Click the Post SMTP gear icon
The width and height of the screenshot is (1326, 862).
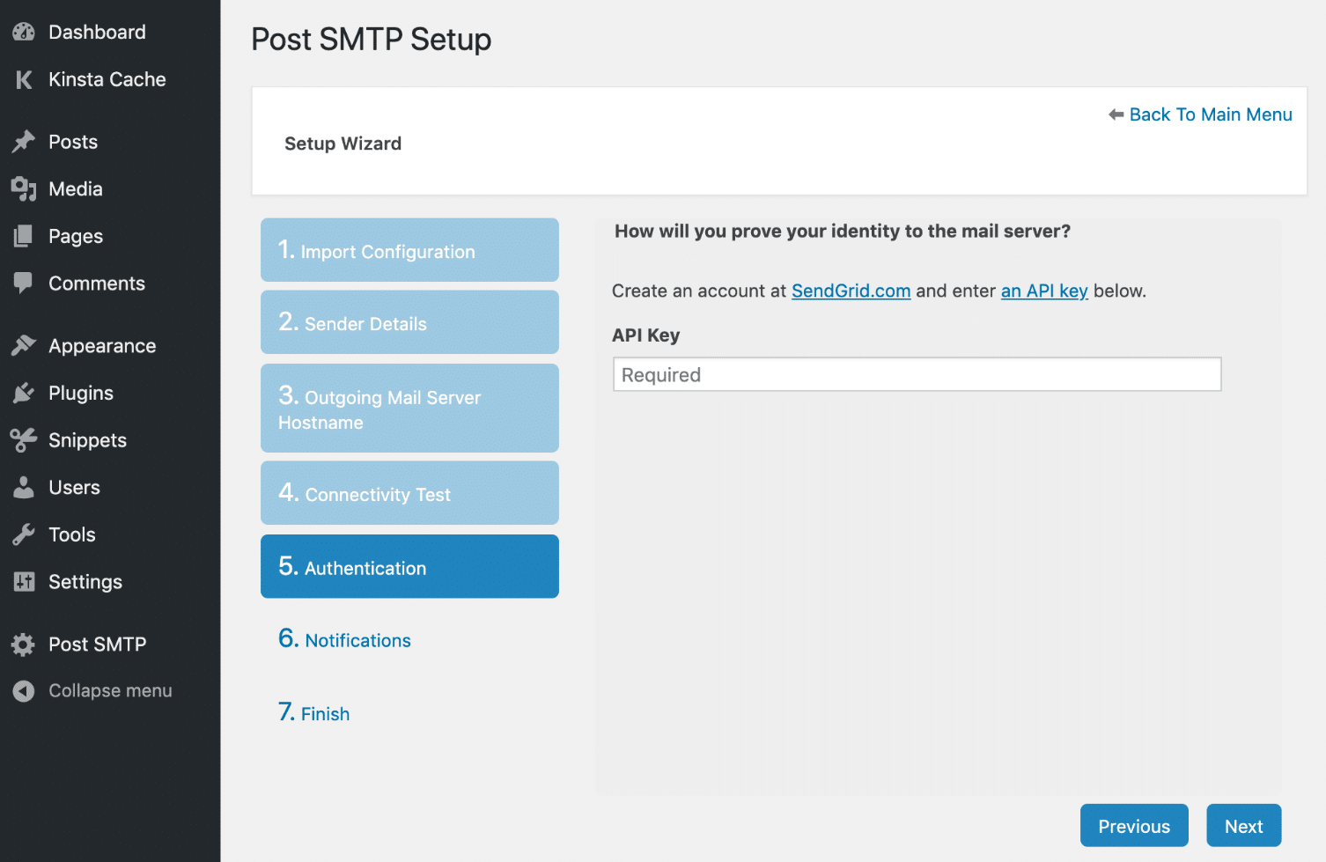click(23, 644)
